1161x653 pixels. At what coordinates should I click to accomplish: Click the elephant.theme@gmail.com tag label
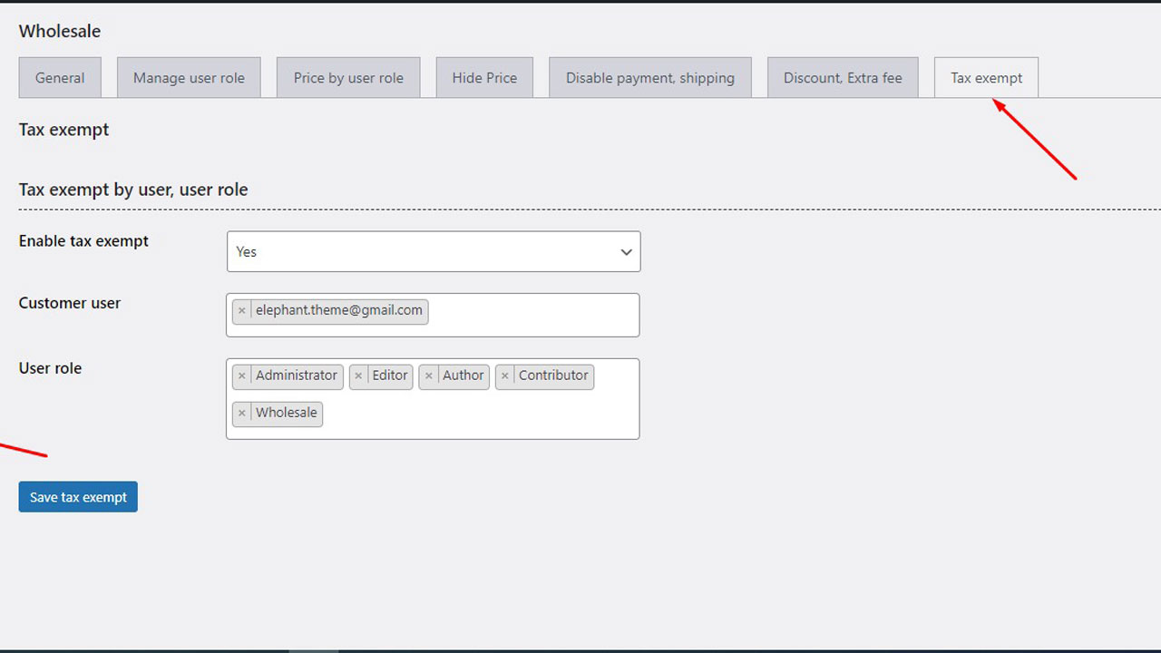pos(338,310)
